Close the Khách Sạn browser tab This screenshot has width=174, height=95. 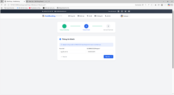point(46,2)
